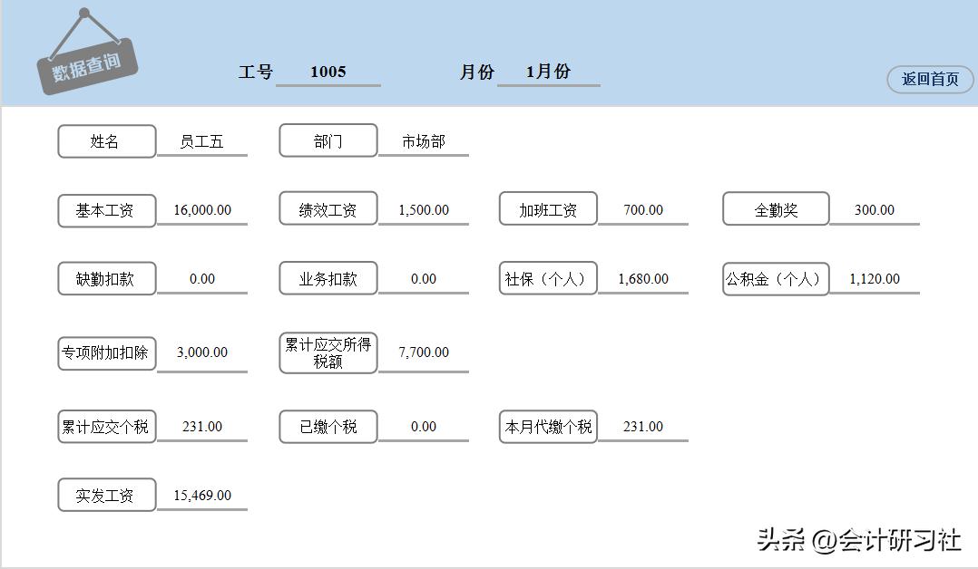Select the 加班工资 label box
The height and width of the screenshot is (569, 978).
point(547,208)
